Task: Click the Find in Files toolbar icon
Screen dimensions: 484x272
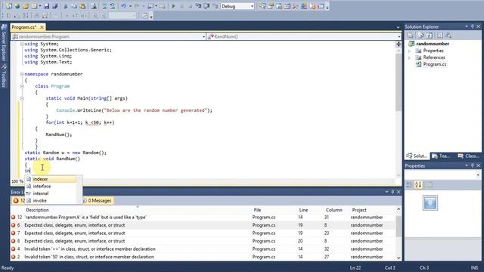Action: click(x=94, y=6)
